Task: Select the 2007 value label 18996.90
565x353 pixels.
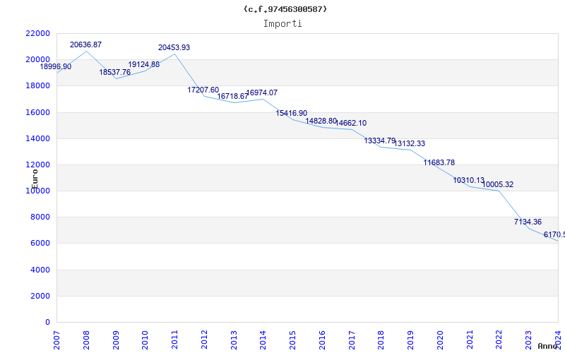Action: point(55,67)
